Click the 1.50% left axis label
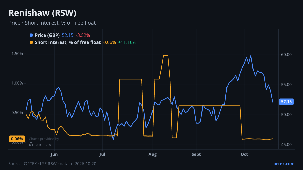Viewport: 303px width, 170px height. pyautogui.click(x=17, y=54)
